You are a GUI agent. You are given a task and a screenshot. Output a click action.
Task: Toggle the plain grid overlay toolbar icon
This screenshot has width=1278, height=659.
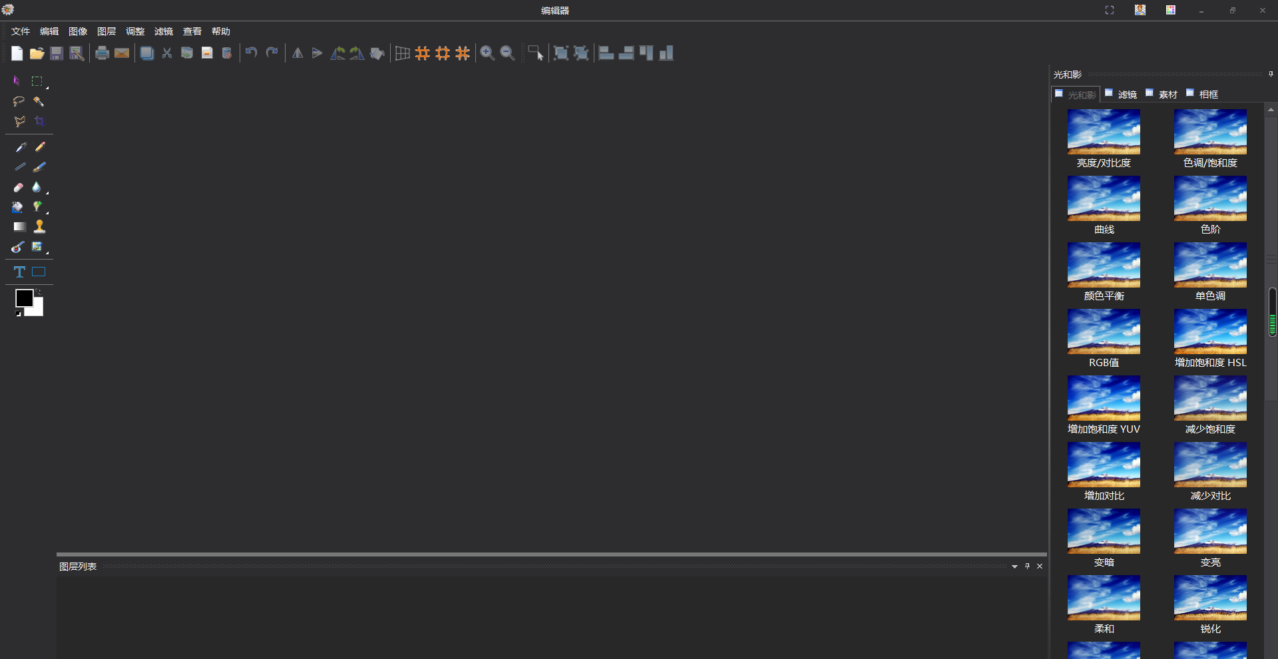click(402, 53)
